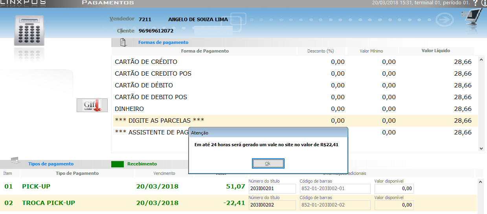
Task: Select the 02 TROCA PICK-UP row
Action: pos(239,203)
